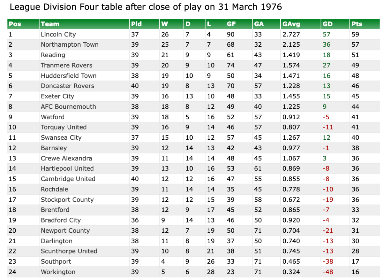
Task: Sort table by Pts header
Action: [357, 24]
